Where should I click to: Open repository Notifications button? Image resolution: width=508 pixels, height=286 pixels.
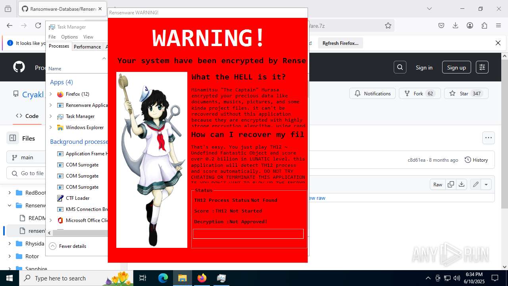tap(373, 93)
